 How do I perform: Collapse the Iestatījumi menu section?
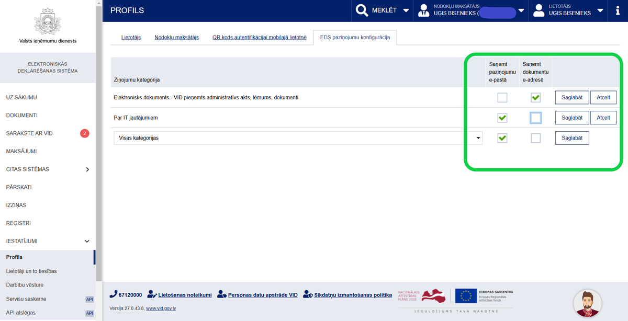pos(87,241)
